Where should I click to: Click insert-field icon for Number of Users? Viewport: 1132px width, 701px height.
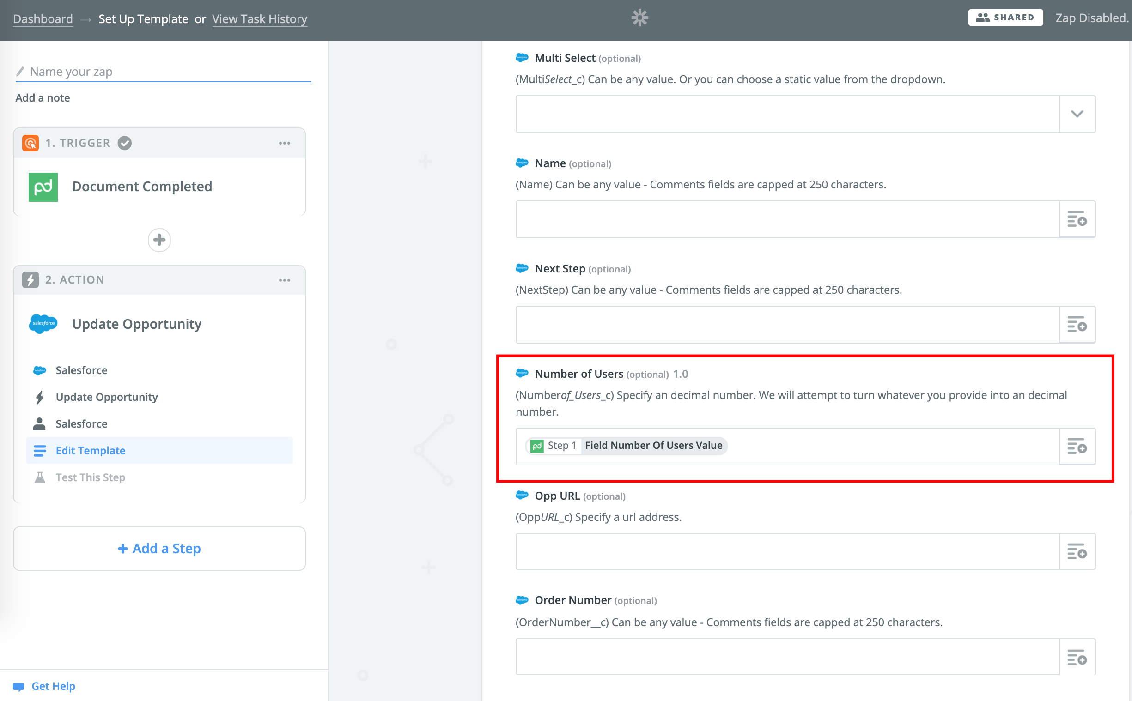click(1077, 447)
